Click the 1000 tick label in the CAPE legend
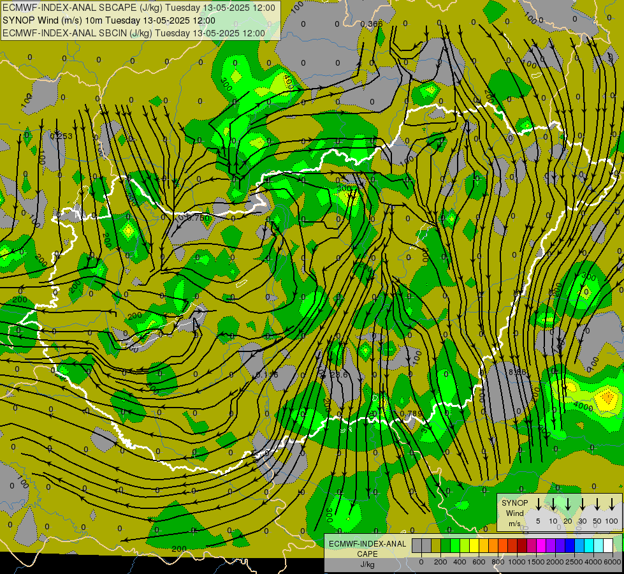 pos(517,562)
